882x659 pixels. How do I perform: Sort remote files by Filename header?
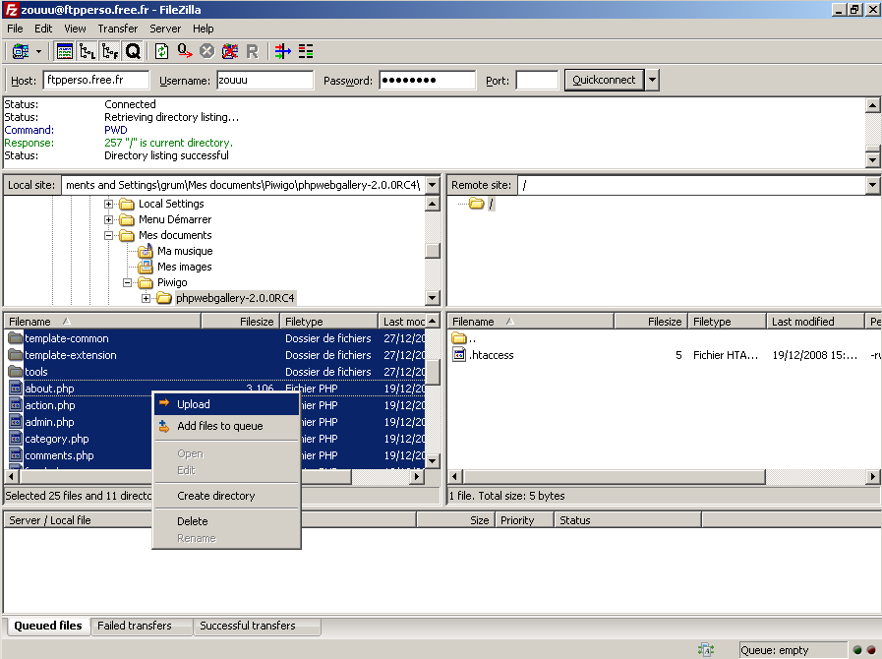tap(530, 322)
